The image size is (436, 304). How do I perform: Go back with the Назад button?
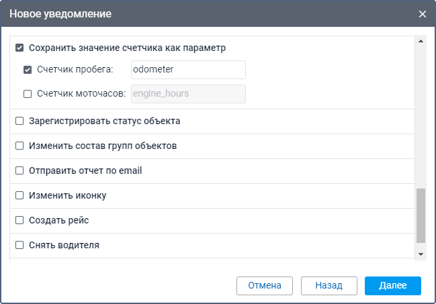coord(329,285)
